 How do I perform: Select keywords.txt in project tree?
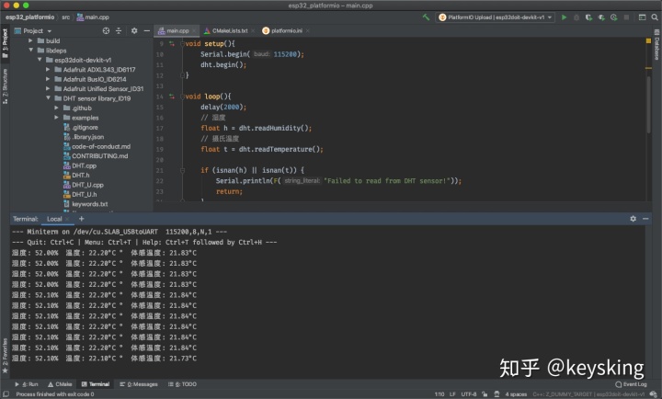pyautogui.click(x=86, y=204)
